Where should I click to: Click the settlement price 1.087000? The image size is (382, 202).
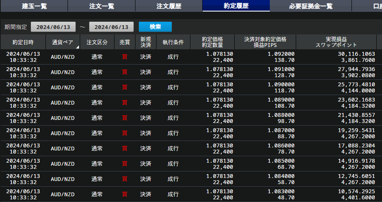pyautogui.click(x=281, y=130)
